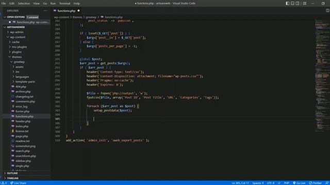Open changelog.txt file
This screenshot has width=330, height=185.
pyautogui.click(x=24, y=97)
